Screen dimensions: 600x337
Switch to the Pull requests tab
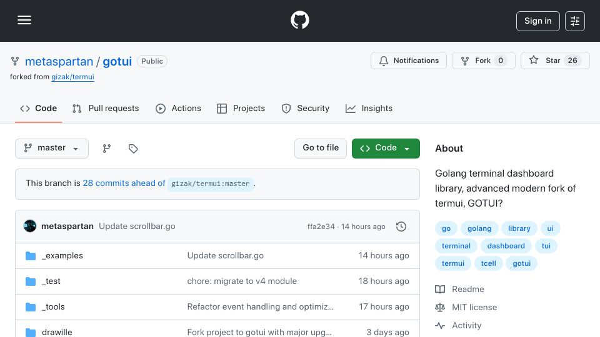[x=106, y=109]
